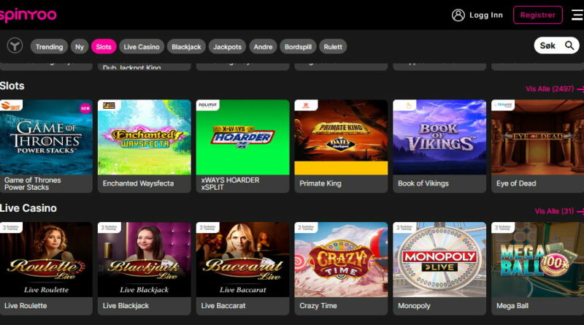The height and width of the screenshot is (325, 584).
Task: Click the Søk search field
Action: point(556,45)
